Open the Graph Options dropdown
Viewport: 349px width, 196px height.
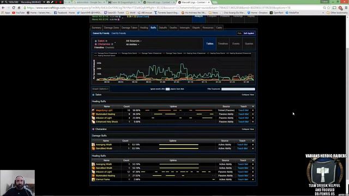100,89
